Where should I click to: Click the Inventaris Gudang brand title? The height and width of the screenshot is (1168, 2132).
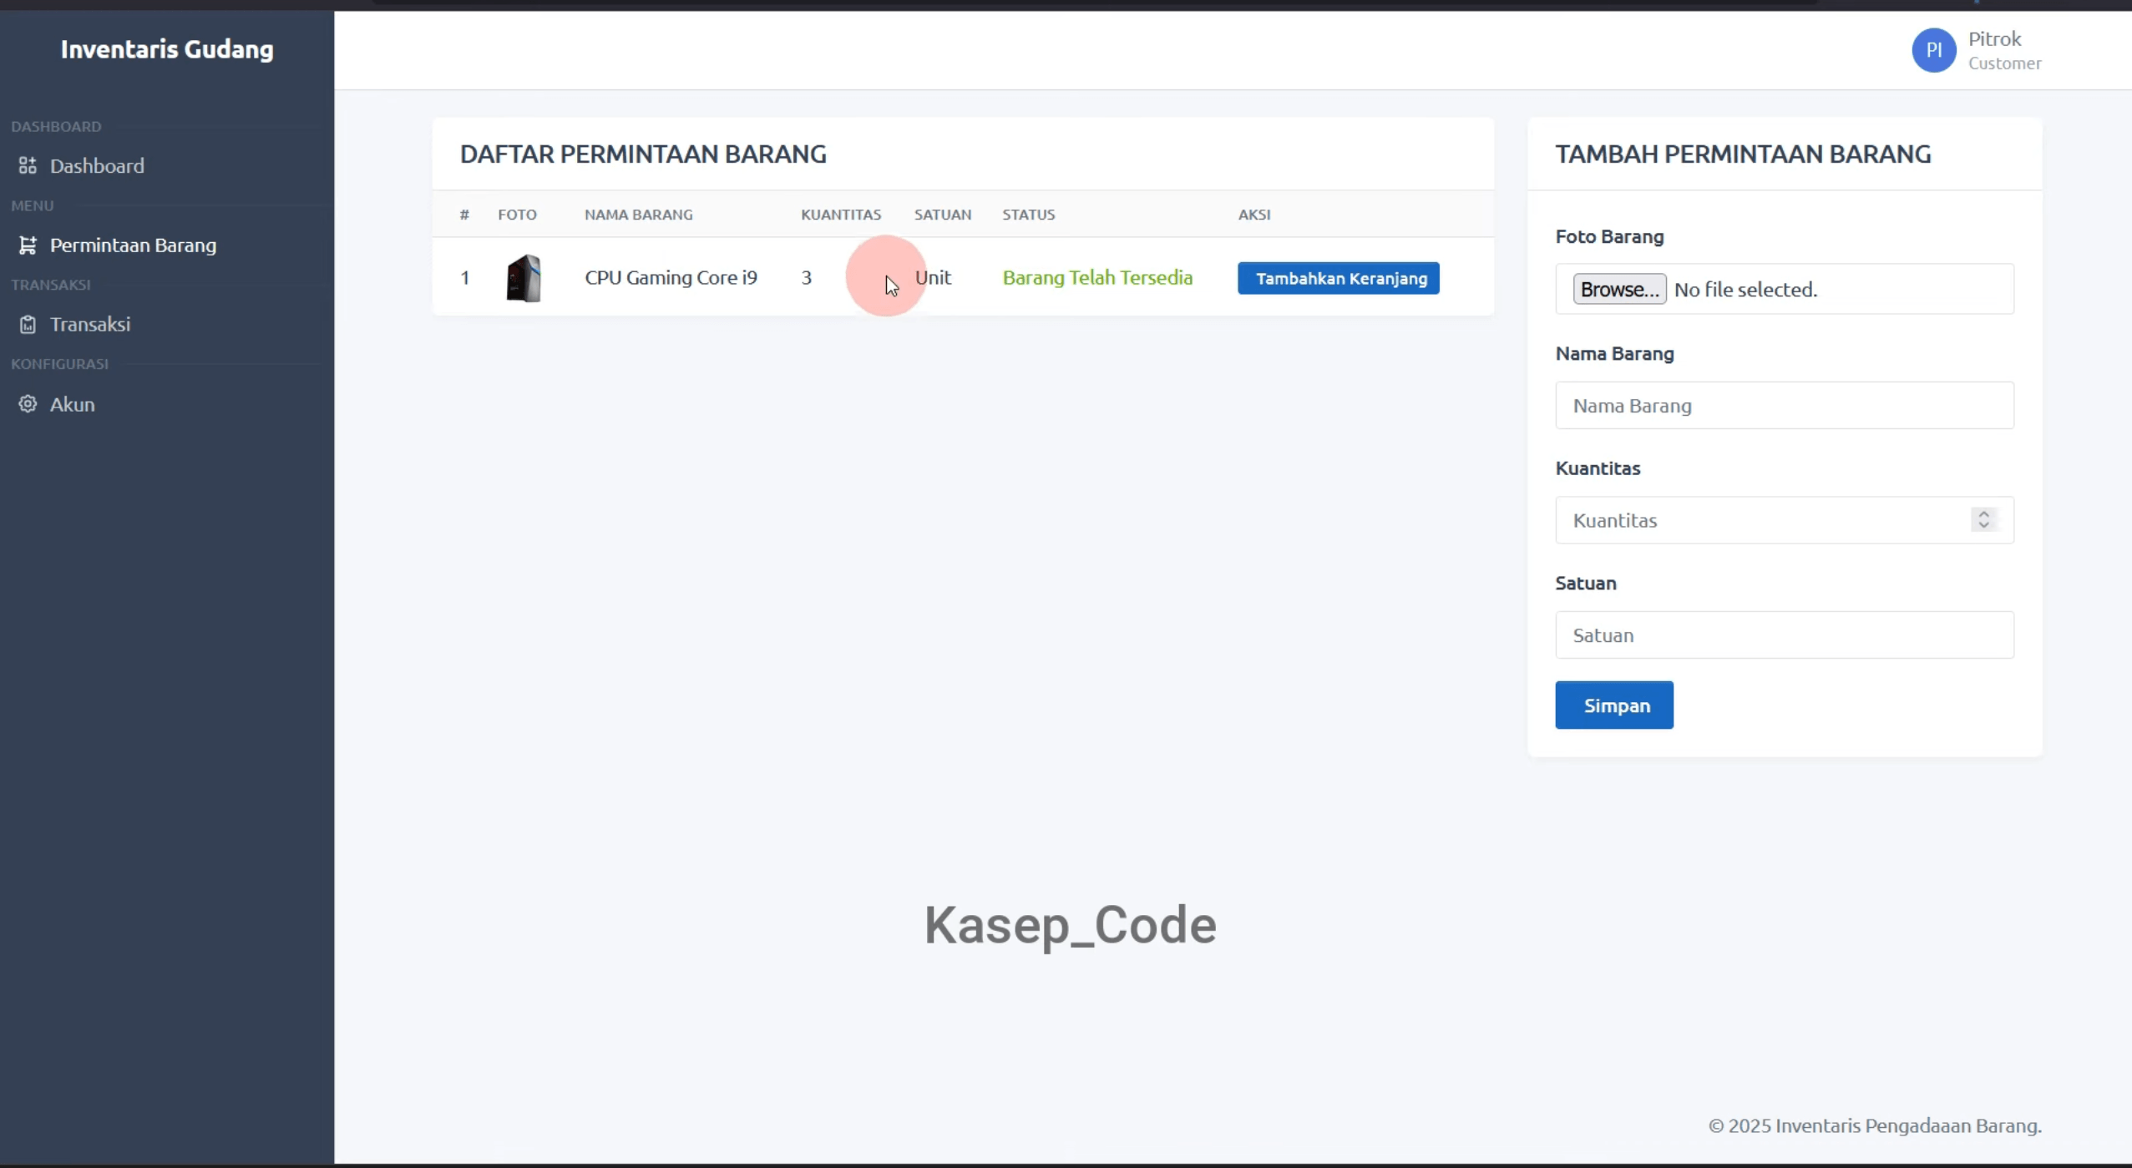(167, 49)
